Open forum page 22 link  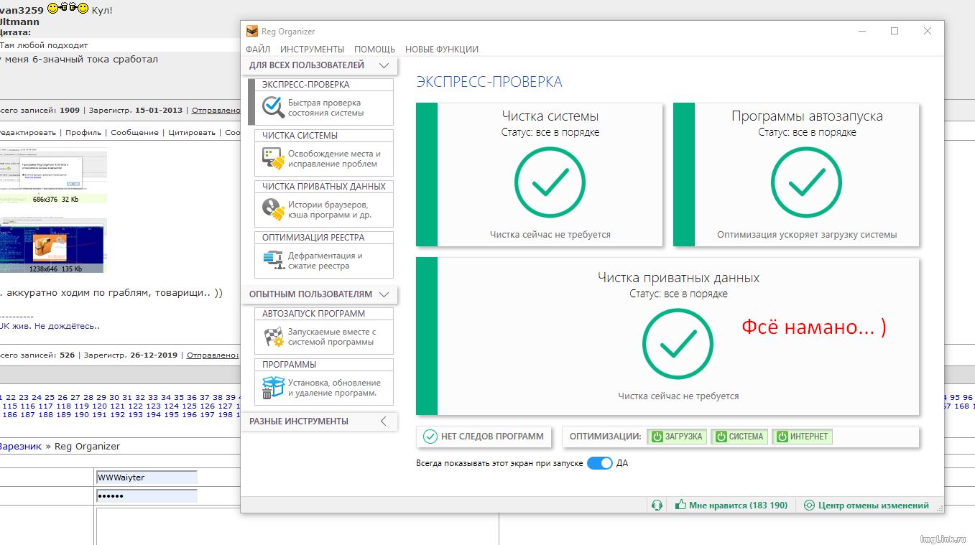11,397
